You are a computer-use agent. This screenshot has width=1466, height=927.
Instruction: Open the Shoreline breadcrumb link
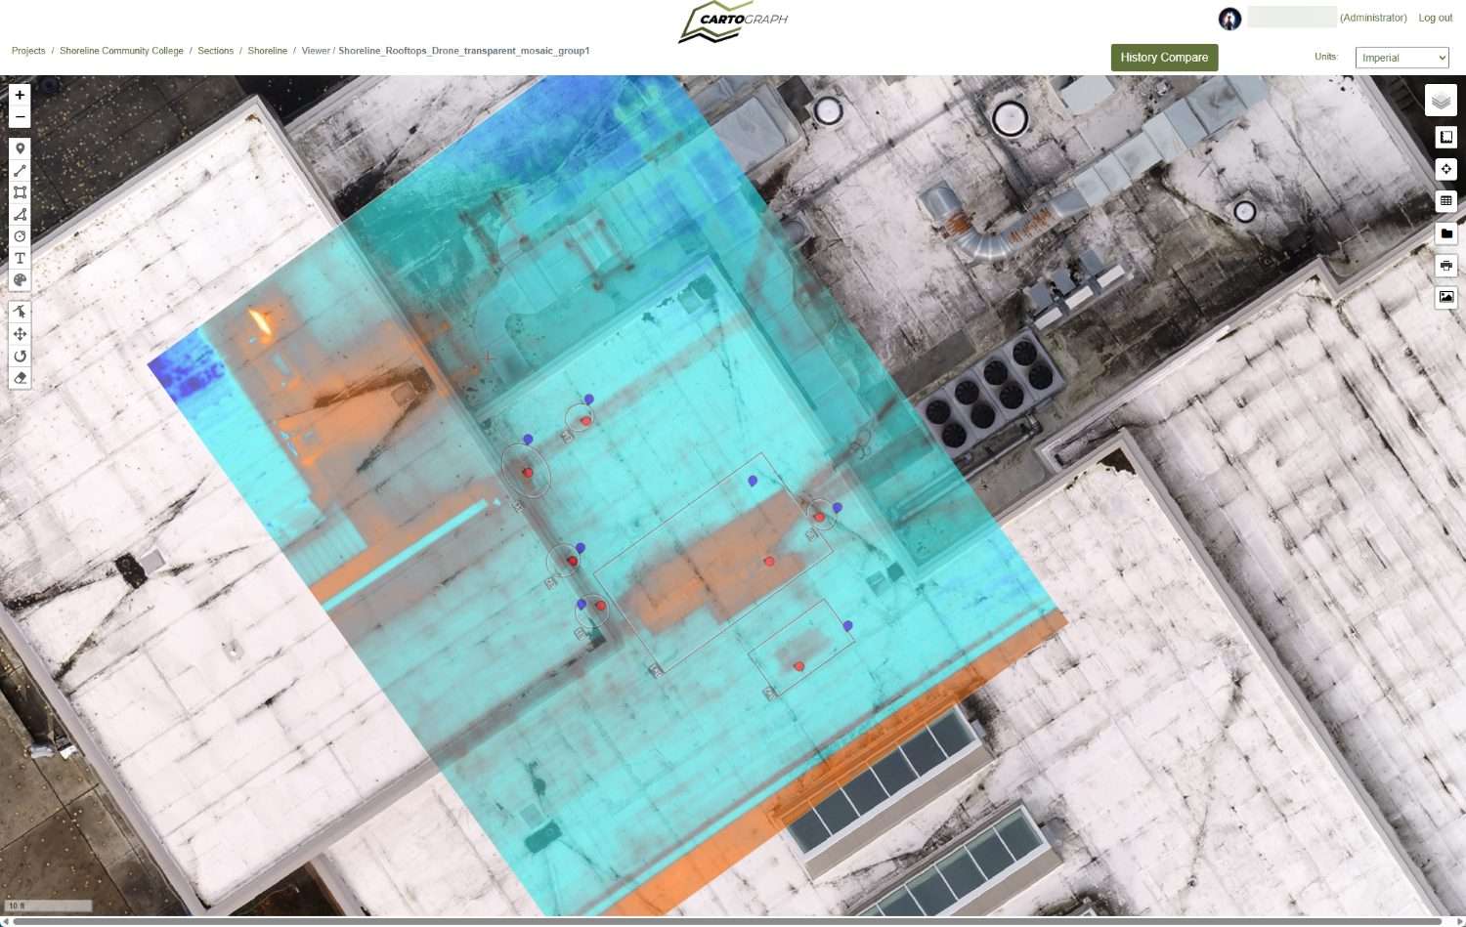(x=267, y=51)
